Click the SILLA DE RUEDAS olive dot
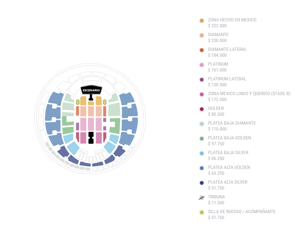The height and width of the screenshot is (229, 295). tap(202, 212)
